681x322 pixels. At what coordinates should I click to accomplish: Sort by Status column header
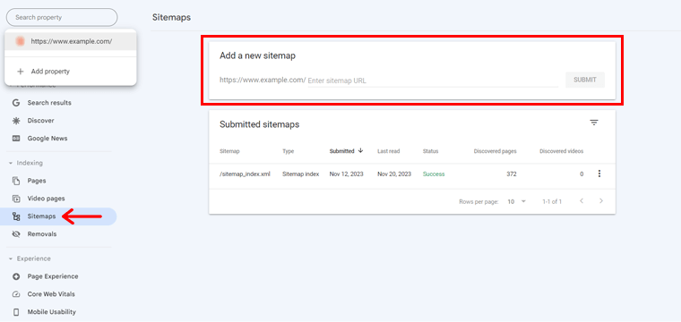tap(430, 151)
